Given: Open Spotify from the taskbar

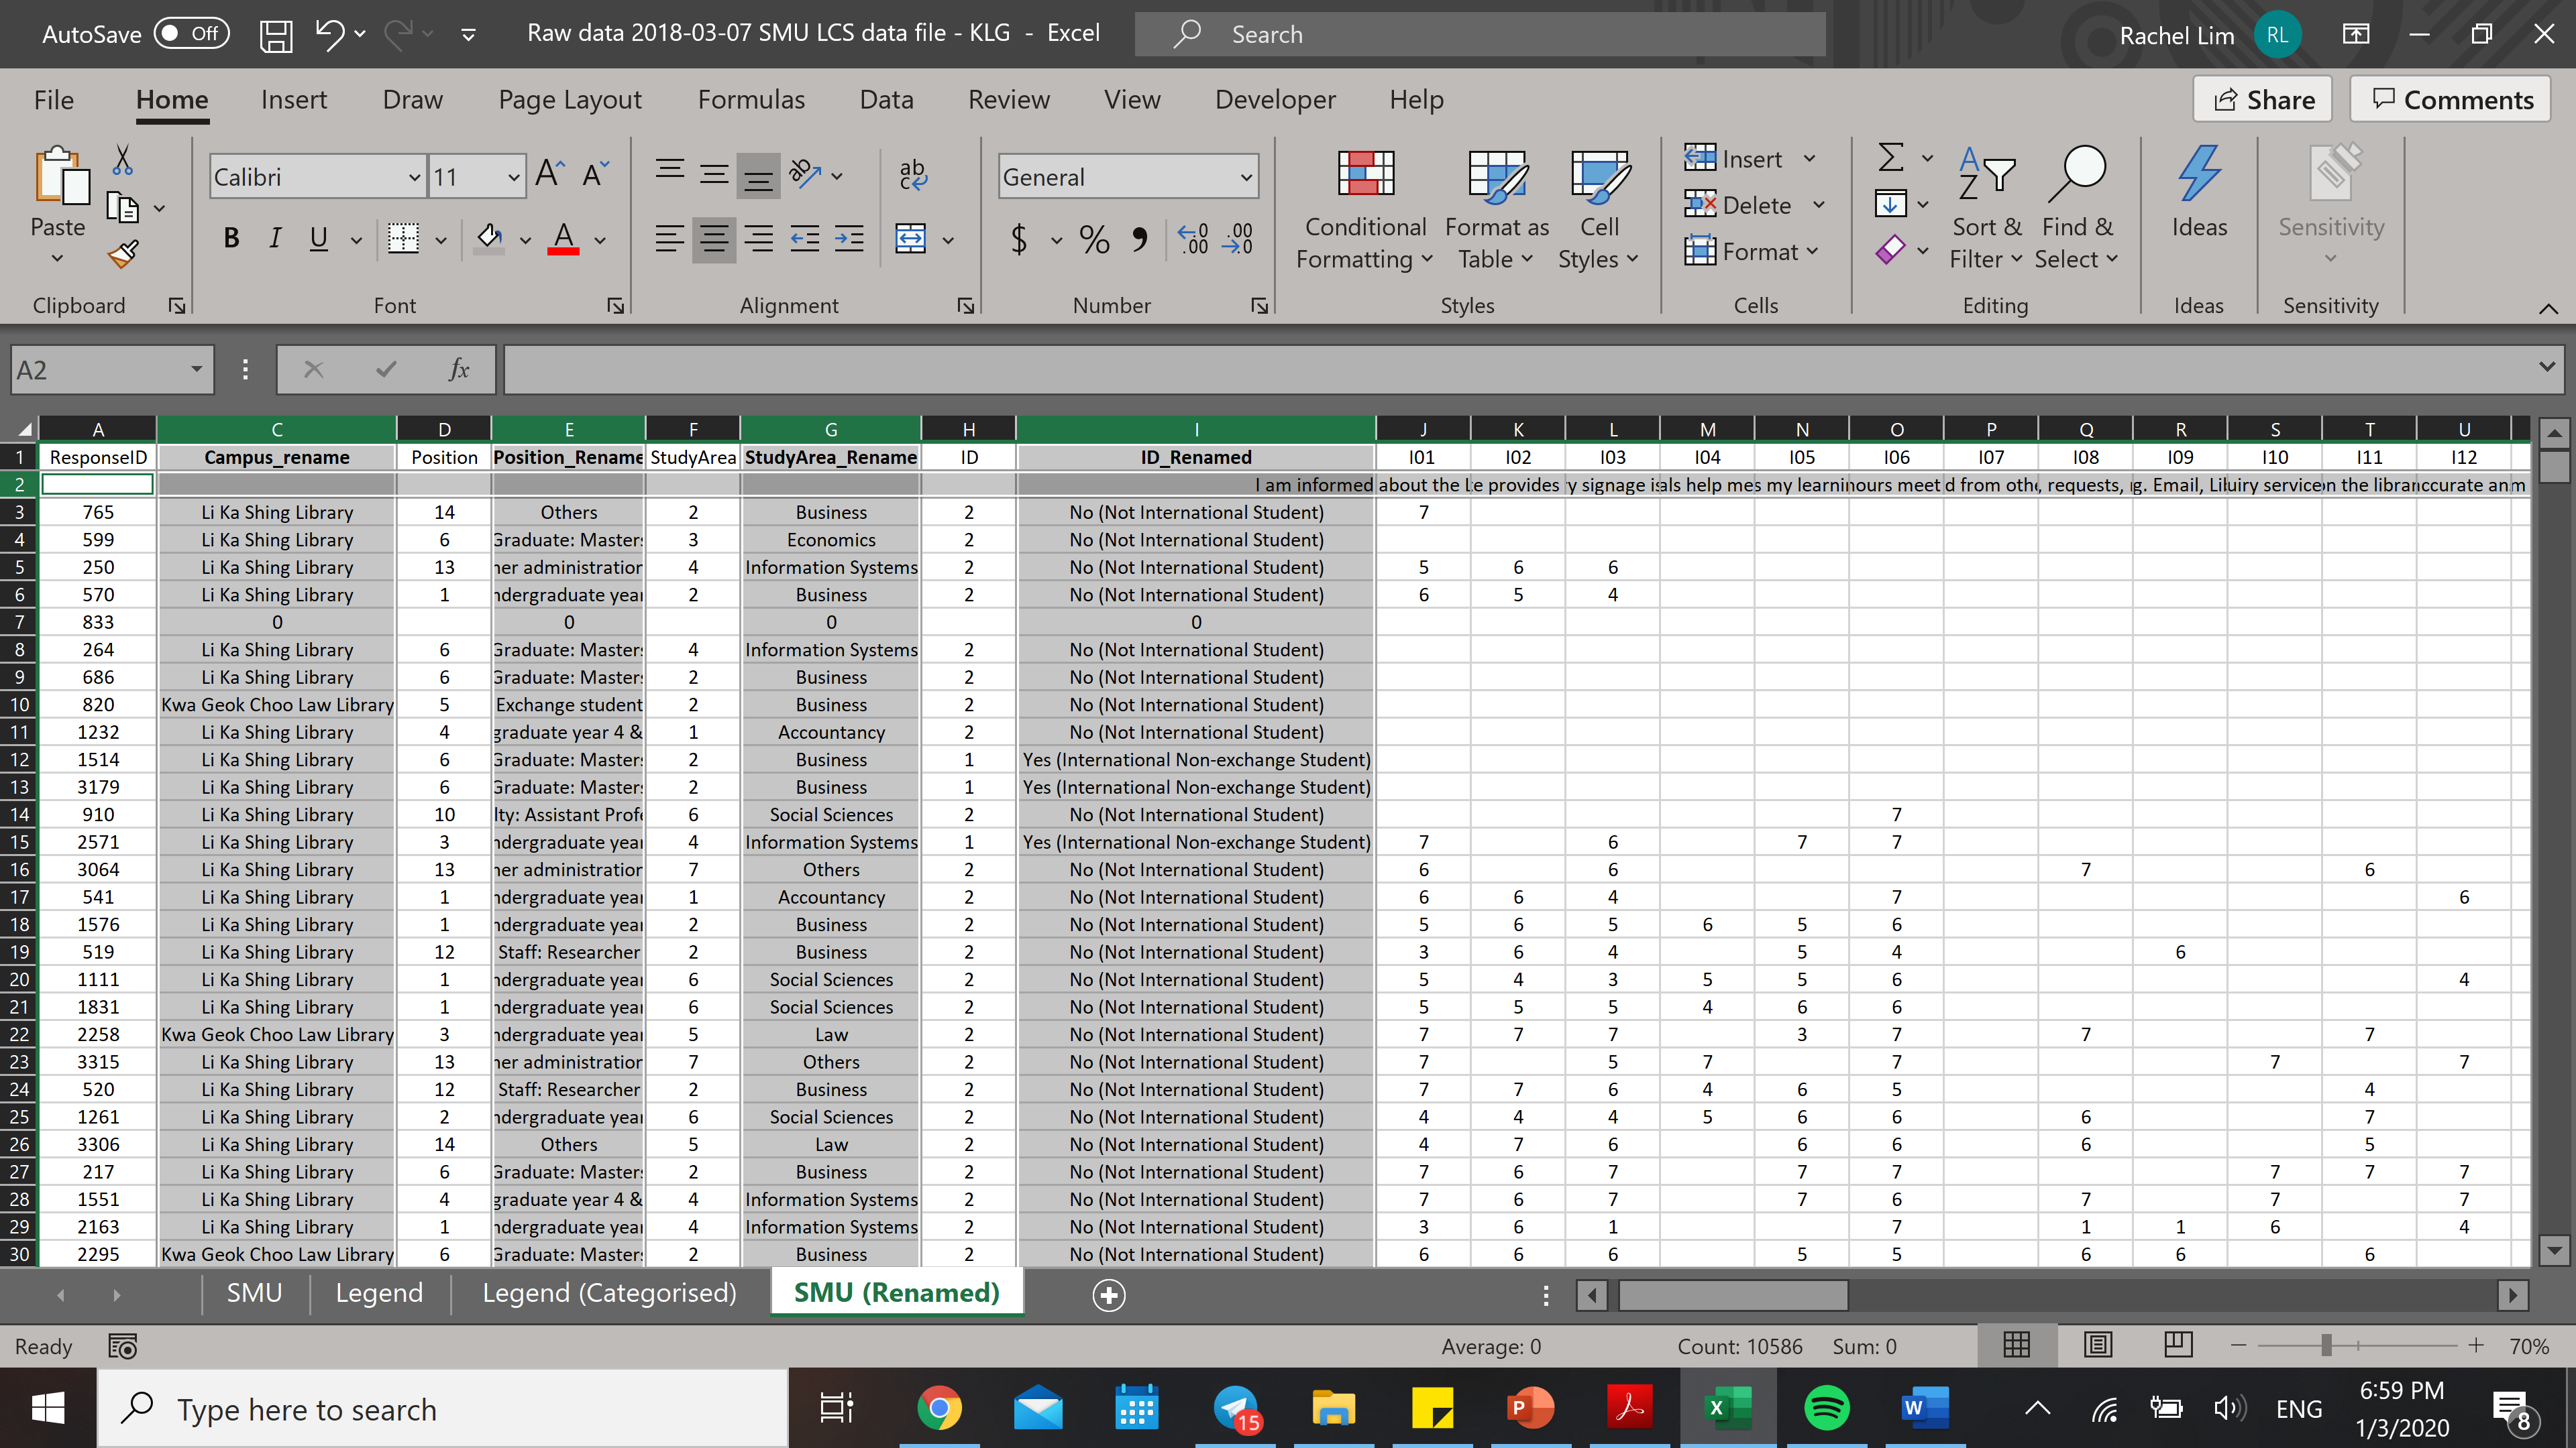Looking at the screenshot, I should 1827,1409.
